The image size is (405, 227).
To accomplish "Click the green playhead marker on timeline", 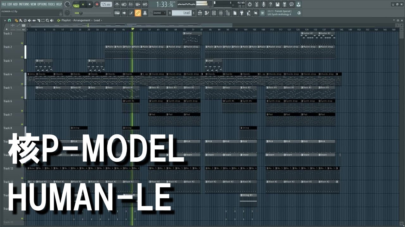I will 133,29.
